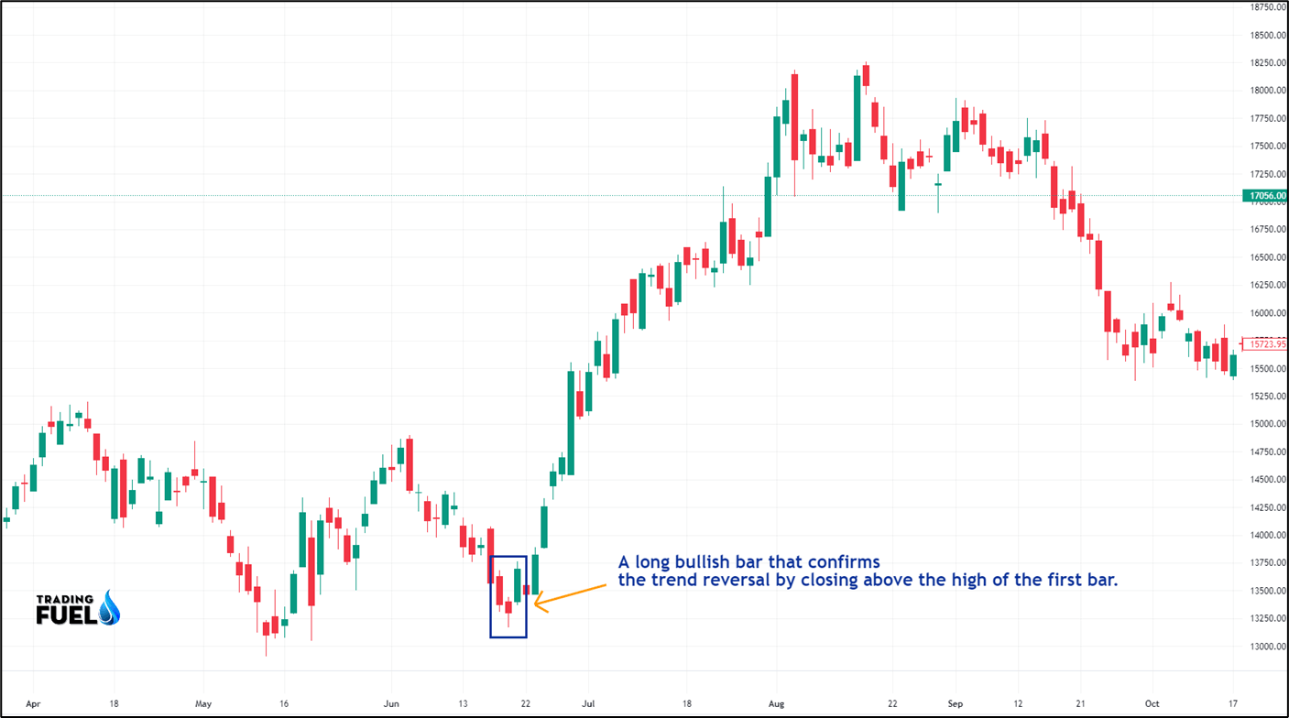Image resolution: width=1289 pixels, height=718 pixels.
Task: Select the 16750.00 price axis label
Action: (1268, 230)
